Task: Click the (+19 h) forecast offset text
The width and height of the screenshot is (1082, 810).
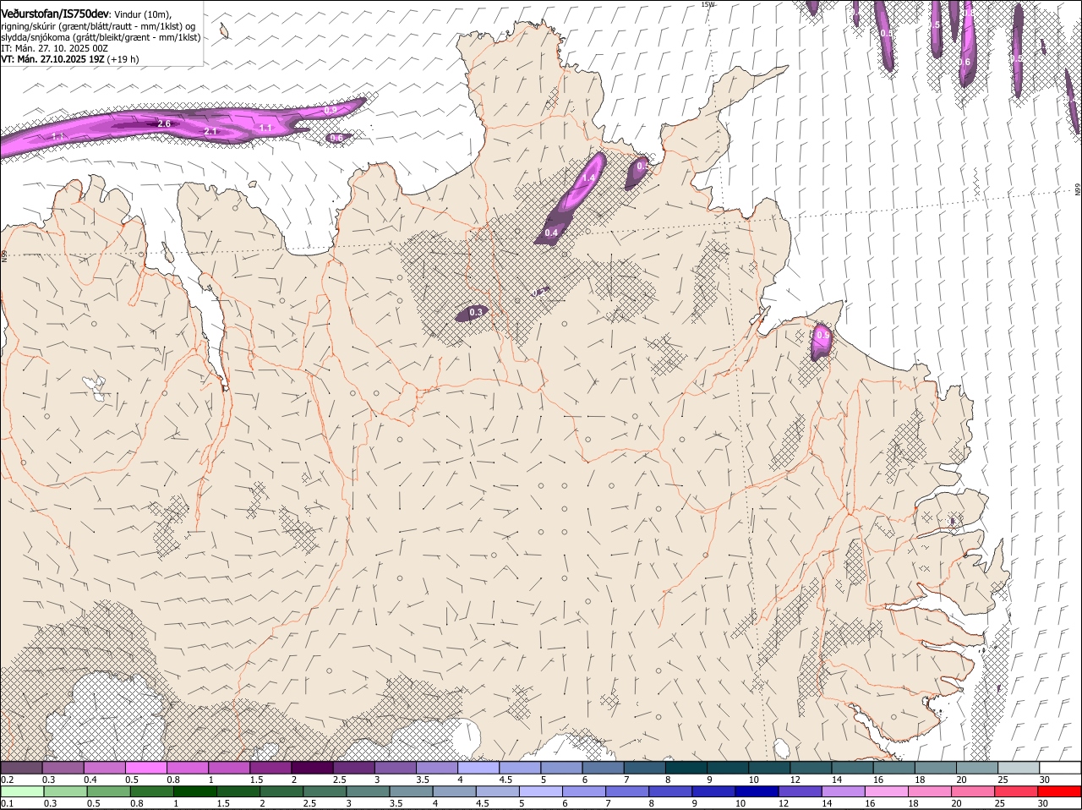Action: (123, 59)
